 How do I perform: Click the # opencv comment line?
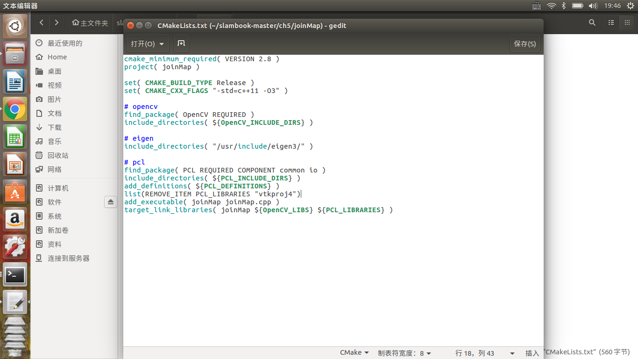tap(141, 107)
